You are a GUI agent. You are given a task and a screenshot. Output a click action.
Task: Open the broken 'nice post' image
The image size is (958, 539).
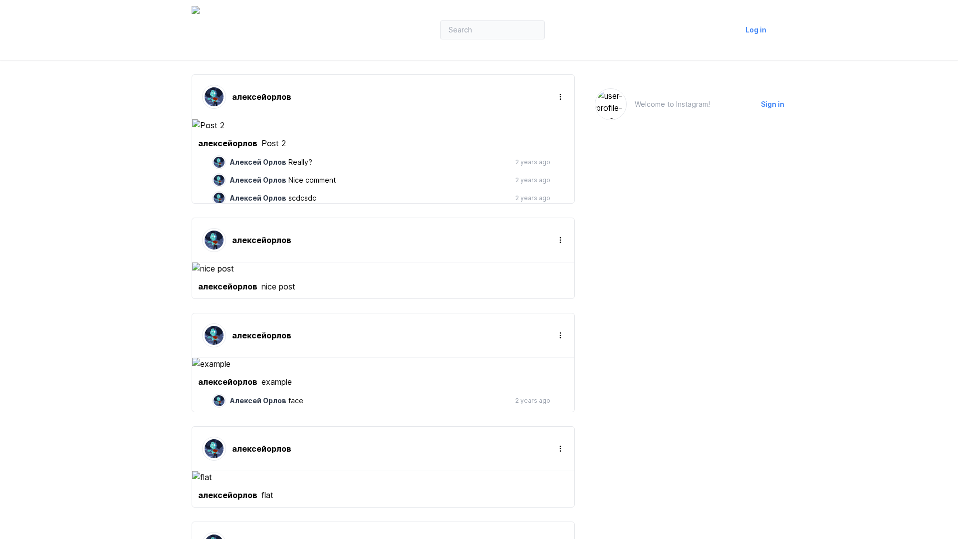coord(213,269)
